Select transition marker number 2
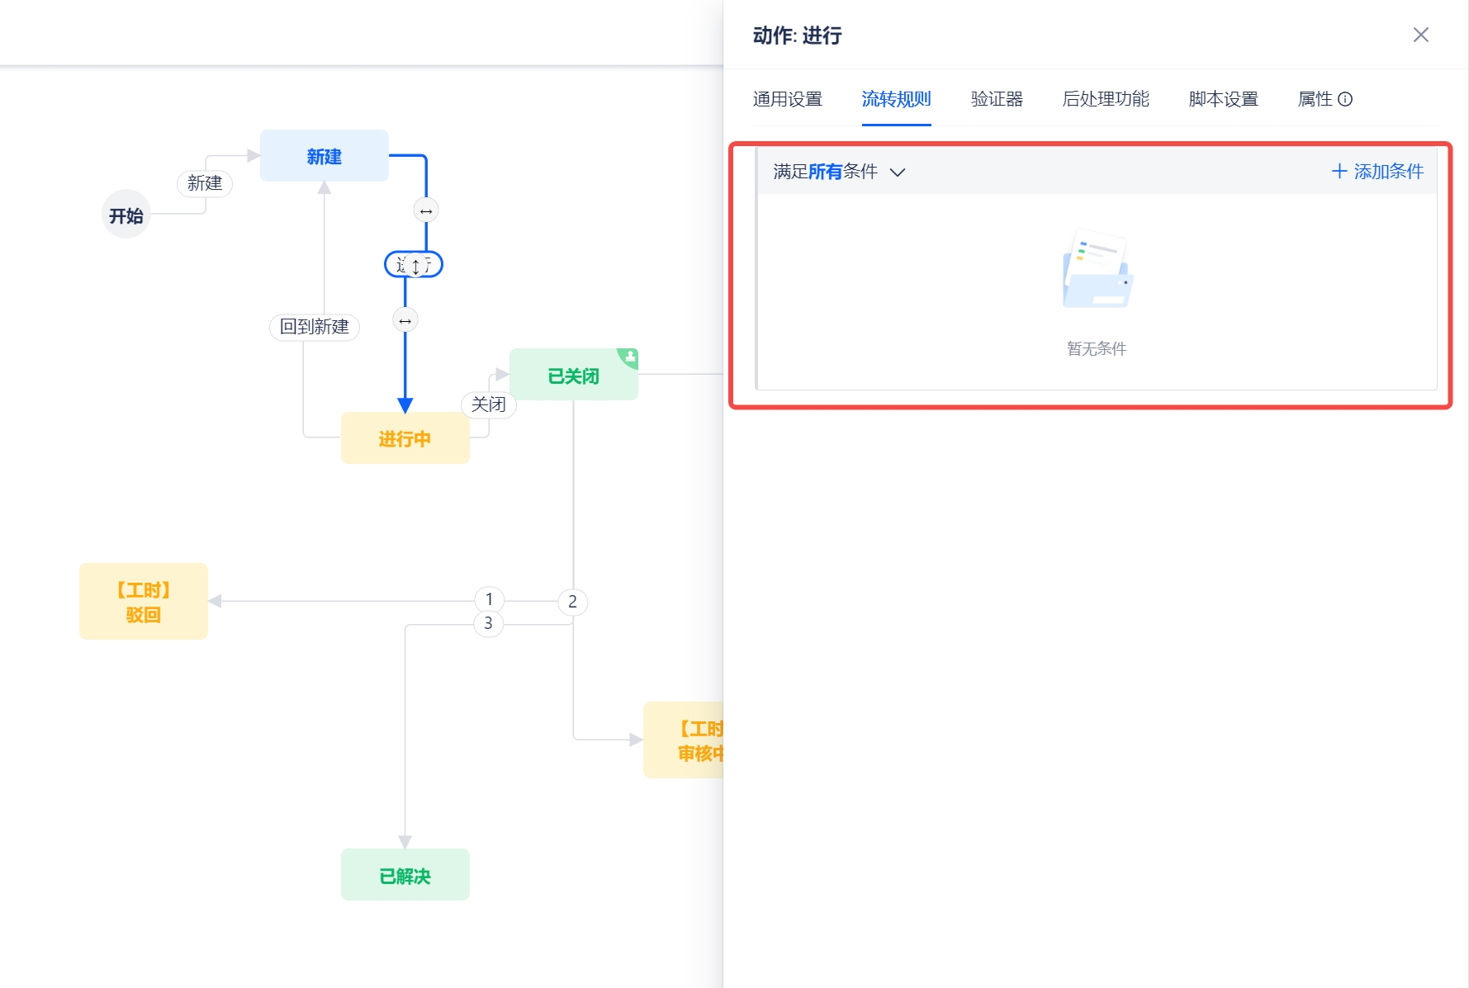This screenshot has width=1469, height=988. 572,602
